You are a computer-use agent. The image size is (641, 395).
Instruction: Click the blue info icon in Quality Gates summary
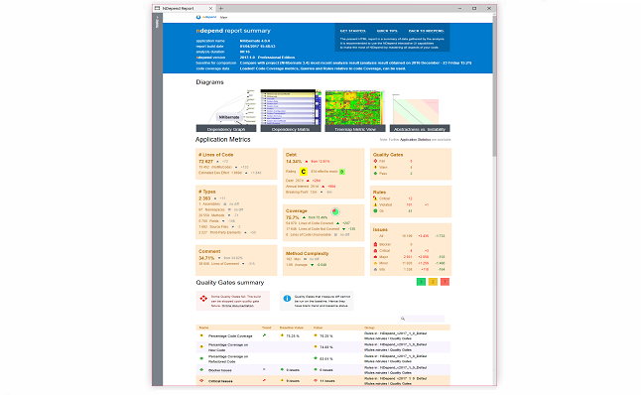pyautogui.click(x=287, y=299)
